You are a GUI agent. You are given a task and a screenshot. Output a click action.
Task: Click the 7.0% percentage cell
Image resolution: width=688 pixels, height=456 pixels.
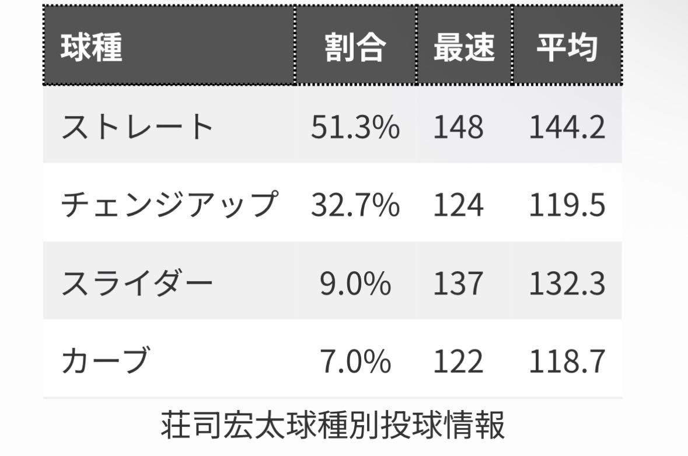[355, 361]
